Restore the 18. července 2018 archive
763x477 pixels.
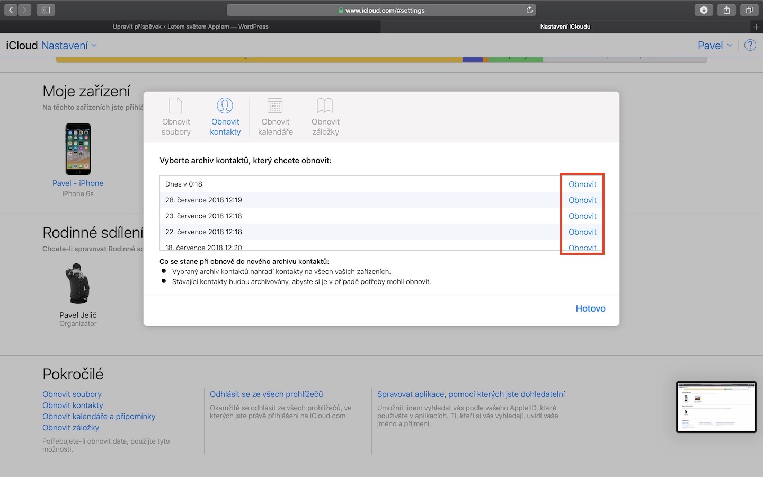click(582, 247)
